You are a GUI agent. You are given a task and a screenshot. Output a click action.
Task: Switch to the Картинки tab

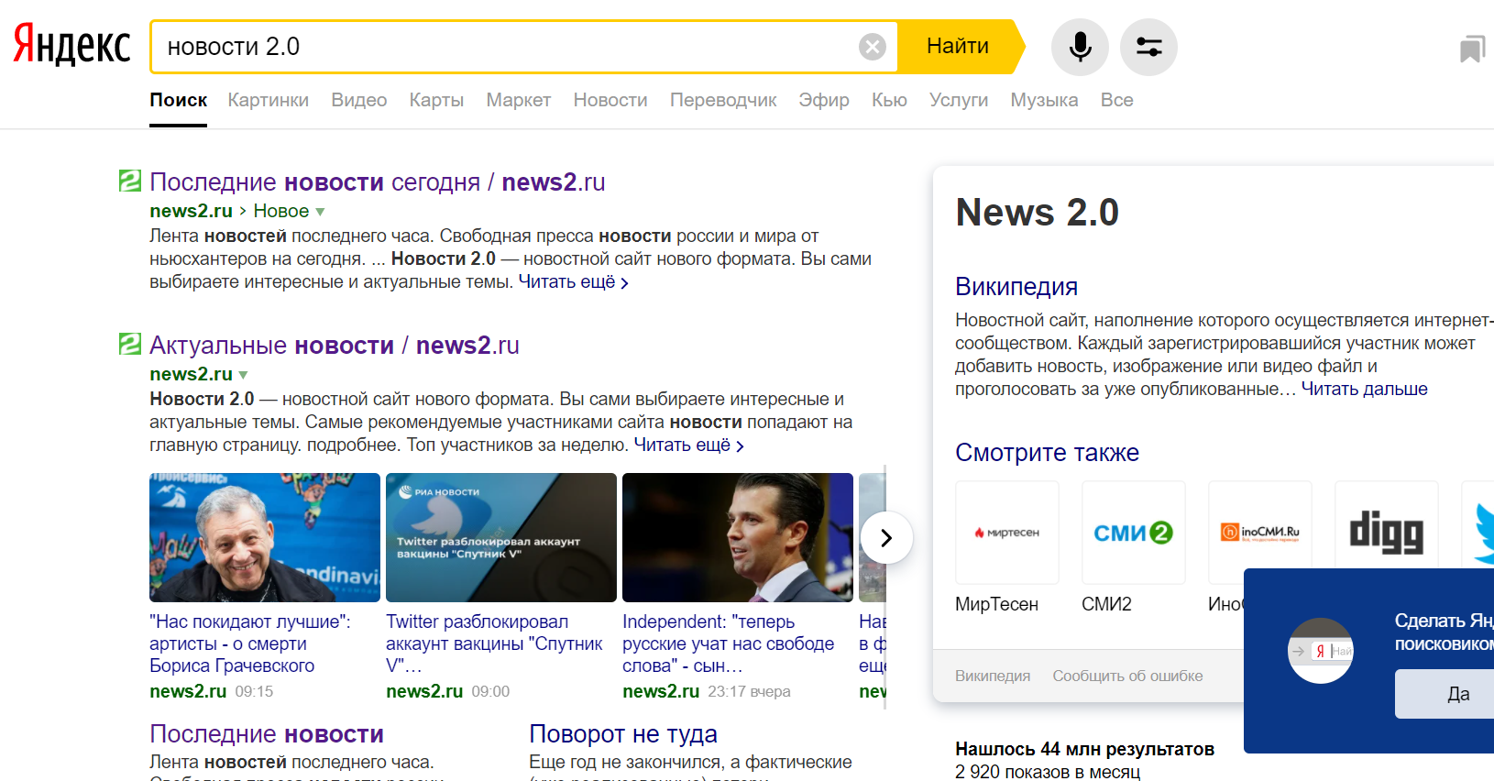click(x=269, y=100)
